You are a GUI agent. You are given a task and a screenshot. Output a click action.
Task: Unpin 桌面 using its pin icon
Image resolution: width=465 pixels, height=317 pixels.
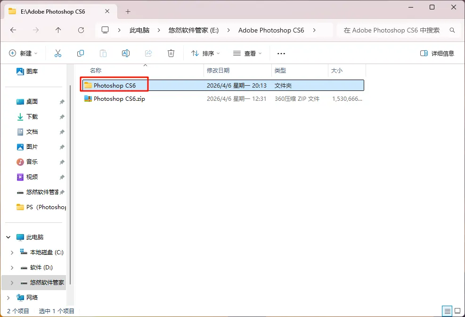point(62,102)
